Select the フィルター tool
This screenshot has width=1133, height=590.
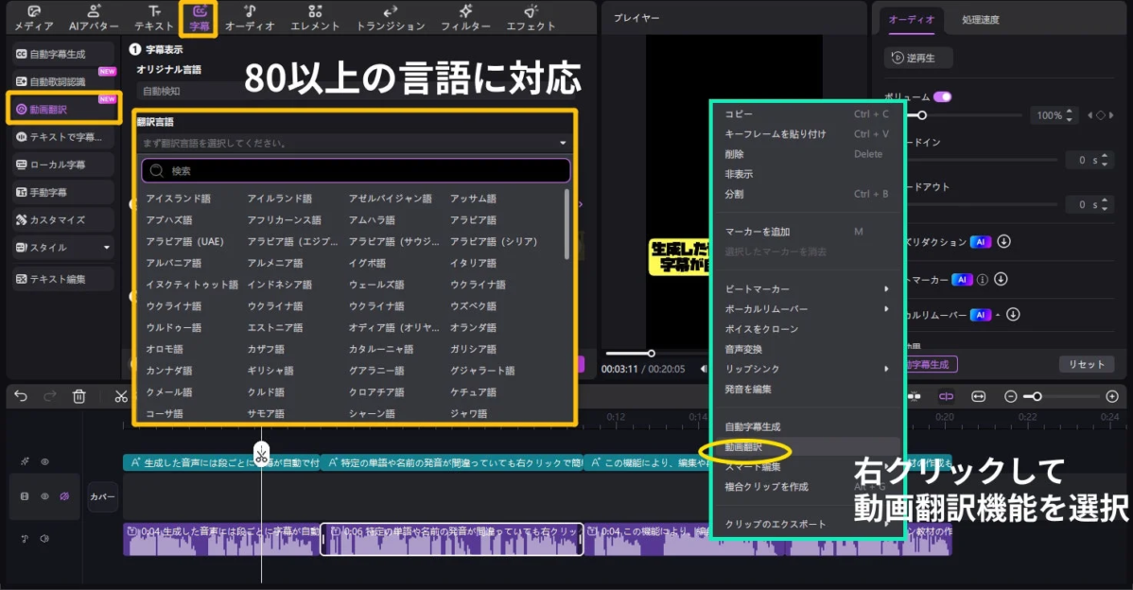(x=465, y=18)
